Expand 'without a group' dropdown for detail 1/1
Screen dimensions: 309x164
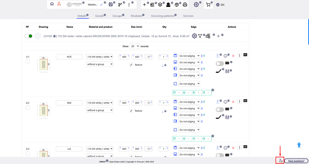click(x=99, y=64)
